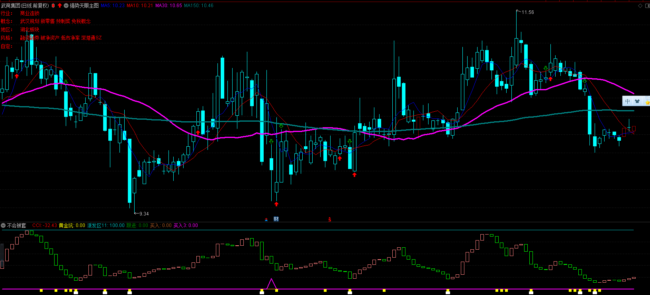Click the 财 financial marker on the time axis
Image resolution: width=650 pixels, height=295 pixels.
(276, 219)
